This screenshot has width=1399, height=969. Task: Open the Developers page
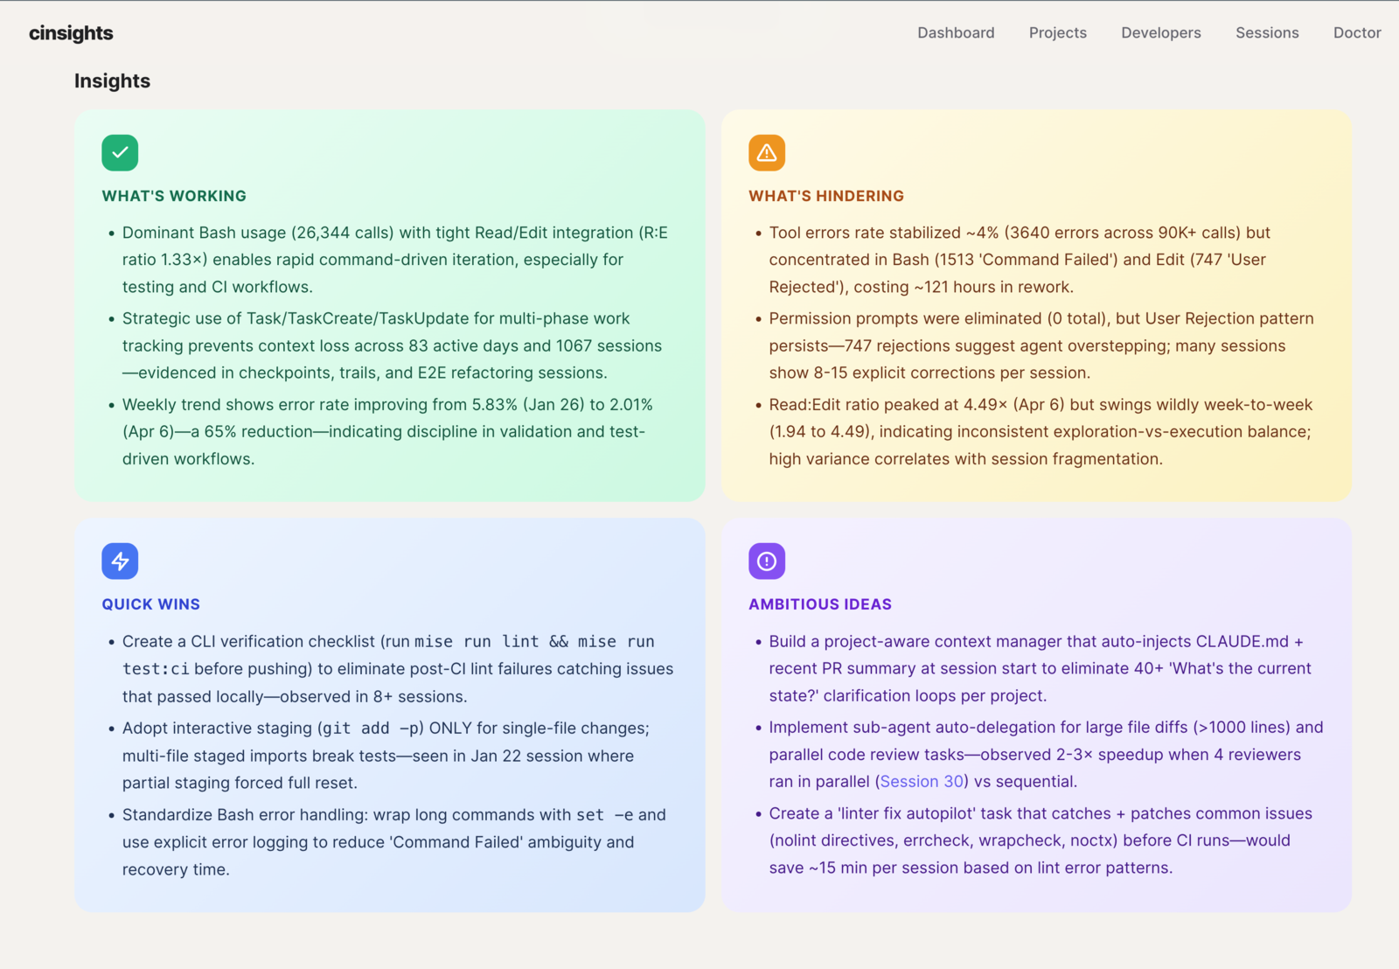pyautogui.click(x=1160, y=32)
